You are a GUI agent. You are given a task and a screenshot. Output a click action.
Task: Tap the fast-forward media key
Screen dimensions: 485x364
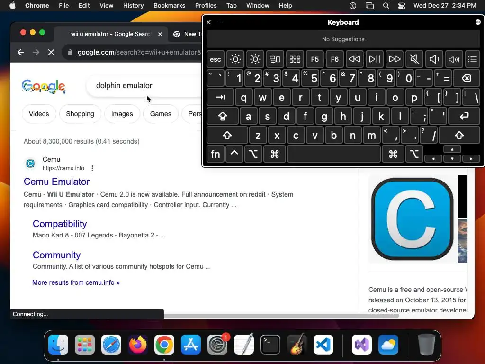(395, 59)
